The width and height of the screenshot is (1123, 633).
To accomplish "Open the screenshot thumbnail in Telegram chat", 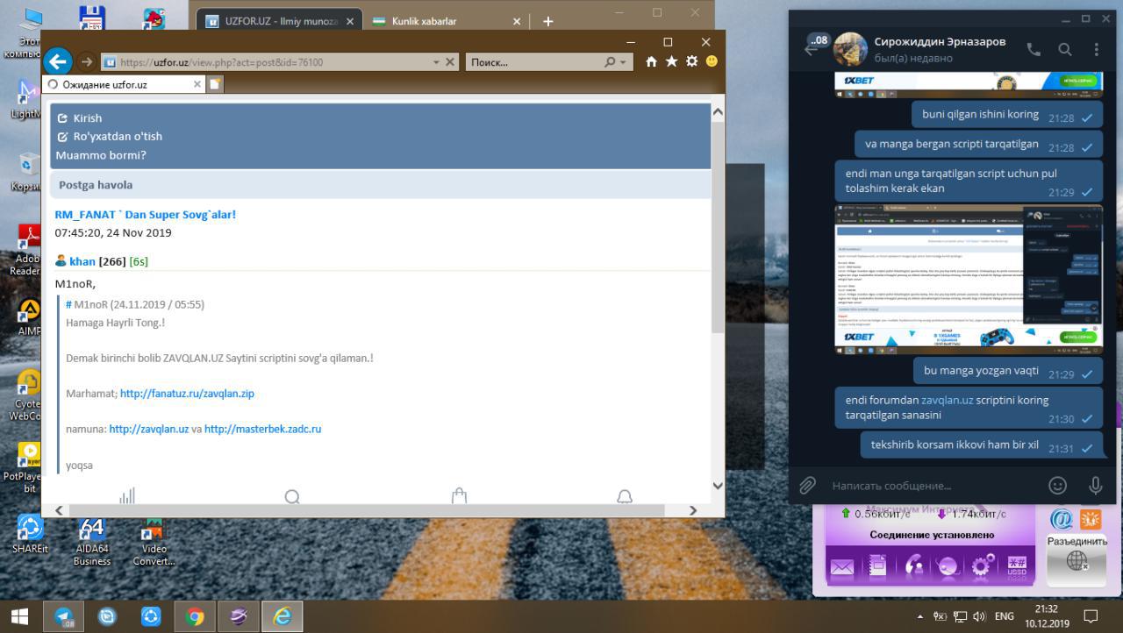I will (968, 279).
